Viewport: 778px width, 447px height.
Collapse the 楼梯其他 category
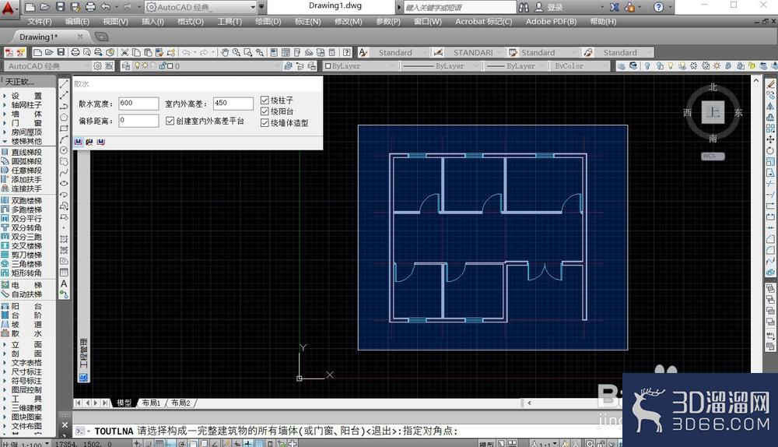26,141
